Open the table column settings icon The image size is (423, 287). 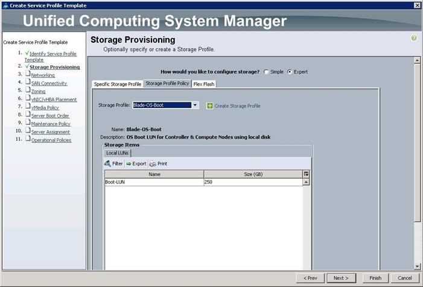tap(306, 174)
